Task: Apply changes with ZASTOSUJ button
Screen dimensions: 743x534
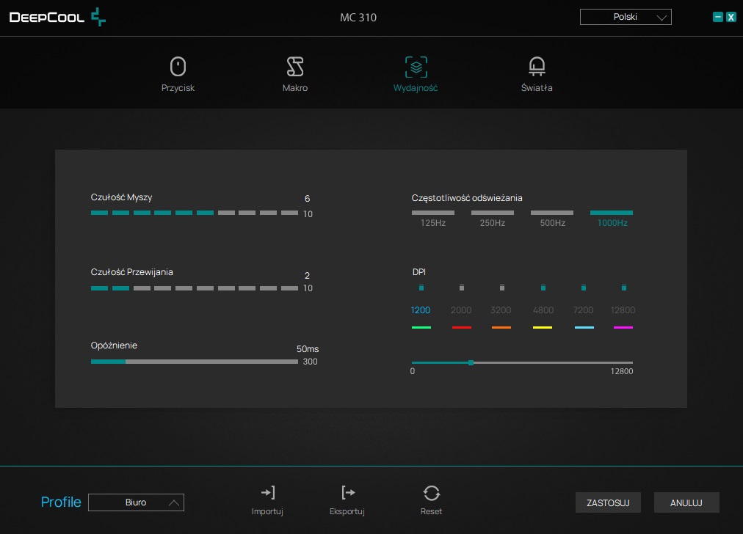Action: point(608,502)
